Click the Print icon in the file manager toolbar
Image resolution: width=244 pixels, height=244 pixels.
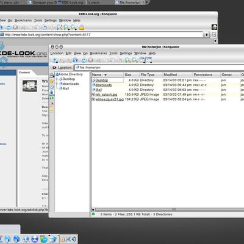(120, 60)
